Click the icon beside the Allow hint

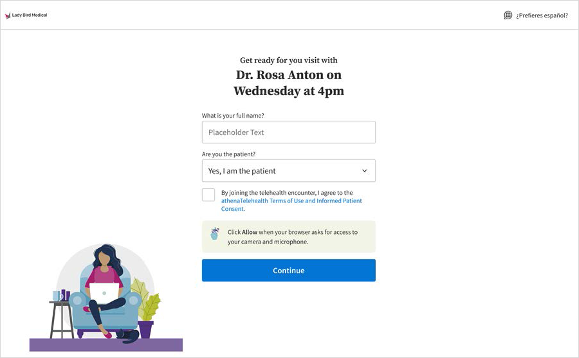215,234
